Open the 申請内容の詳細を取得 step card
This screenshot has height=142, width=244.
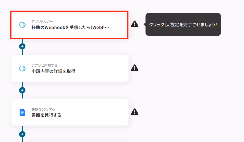70,68
